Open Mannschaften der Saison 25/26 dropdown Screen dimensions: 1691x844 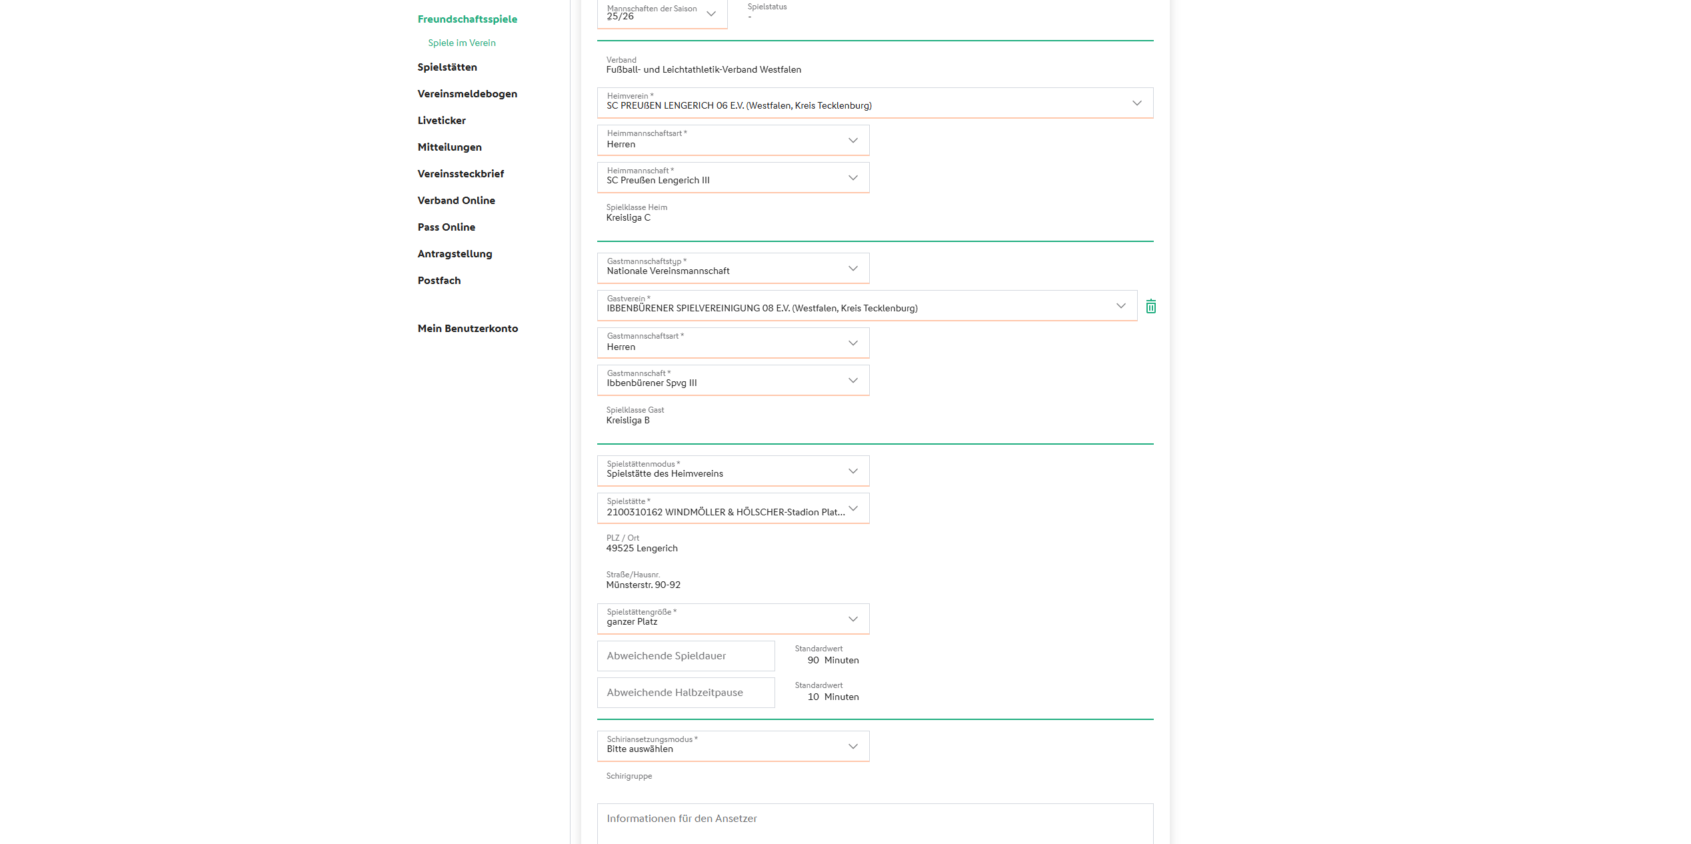pyautogui.click(x=661, y=14)
